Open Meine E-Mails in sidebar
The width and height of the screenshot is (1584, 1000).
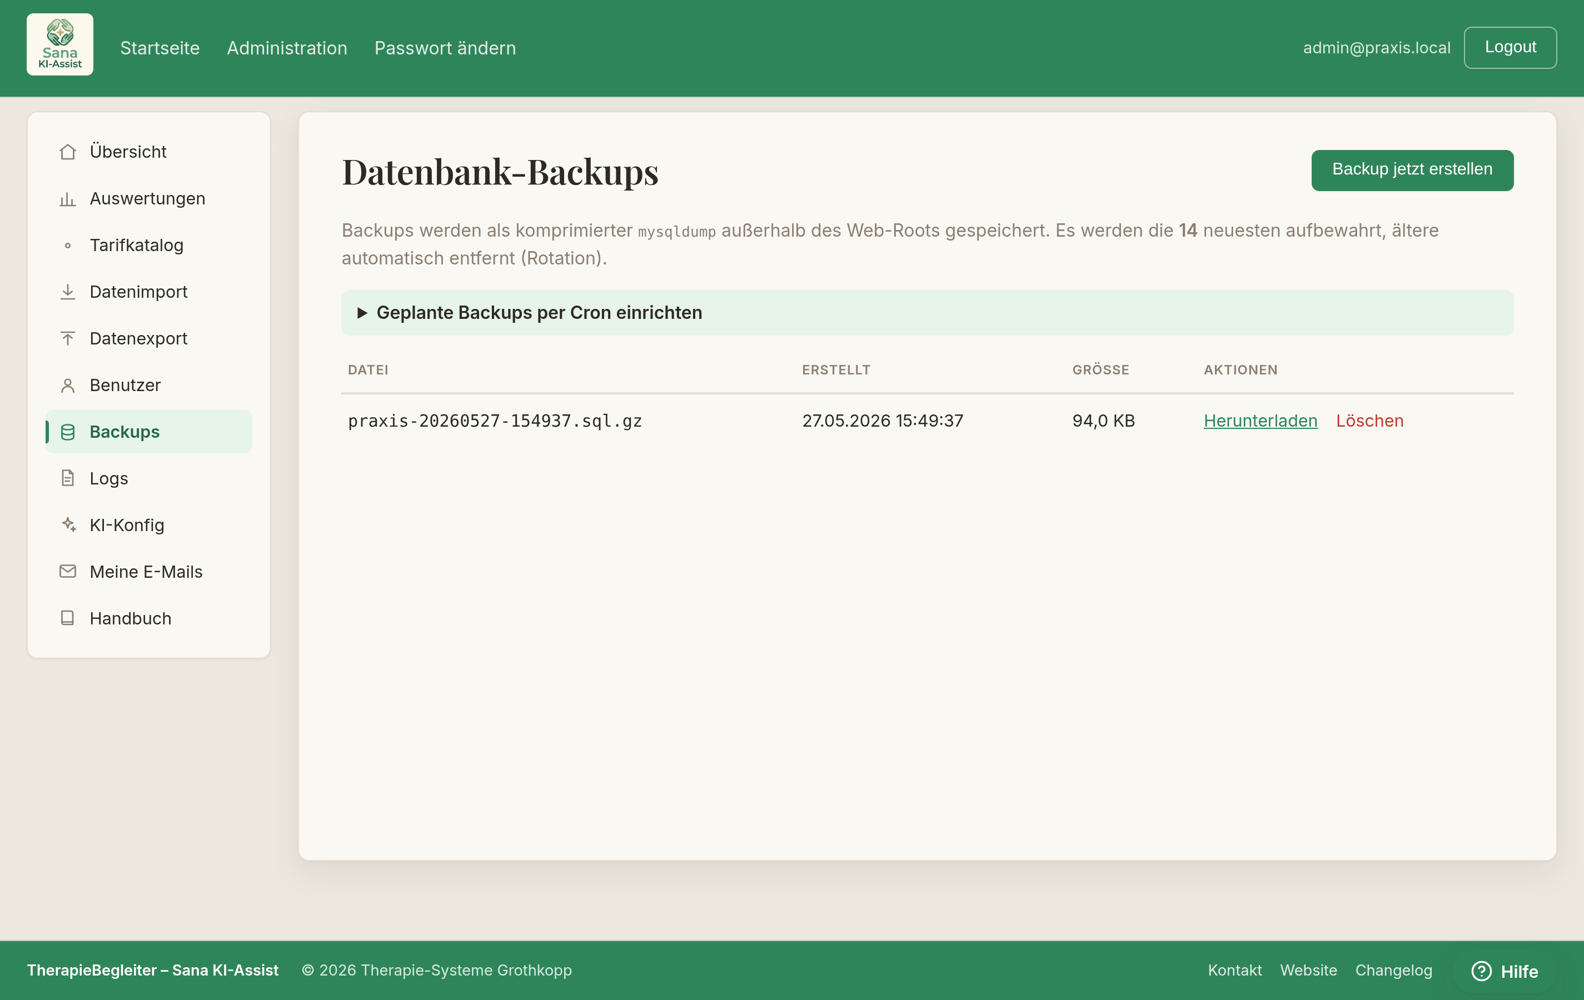(148, 572)
